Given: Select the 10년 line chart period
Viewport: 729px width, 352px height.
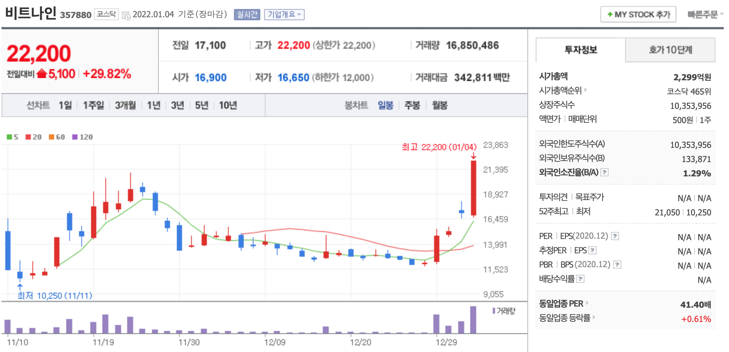Looking at the screenshot, I should coord(228,105).
